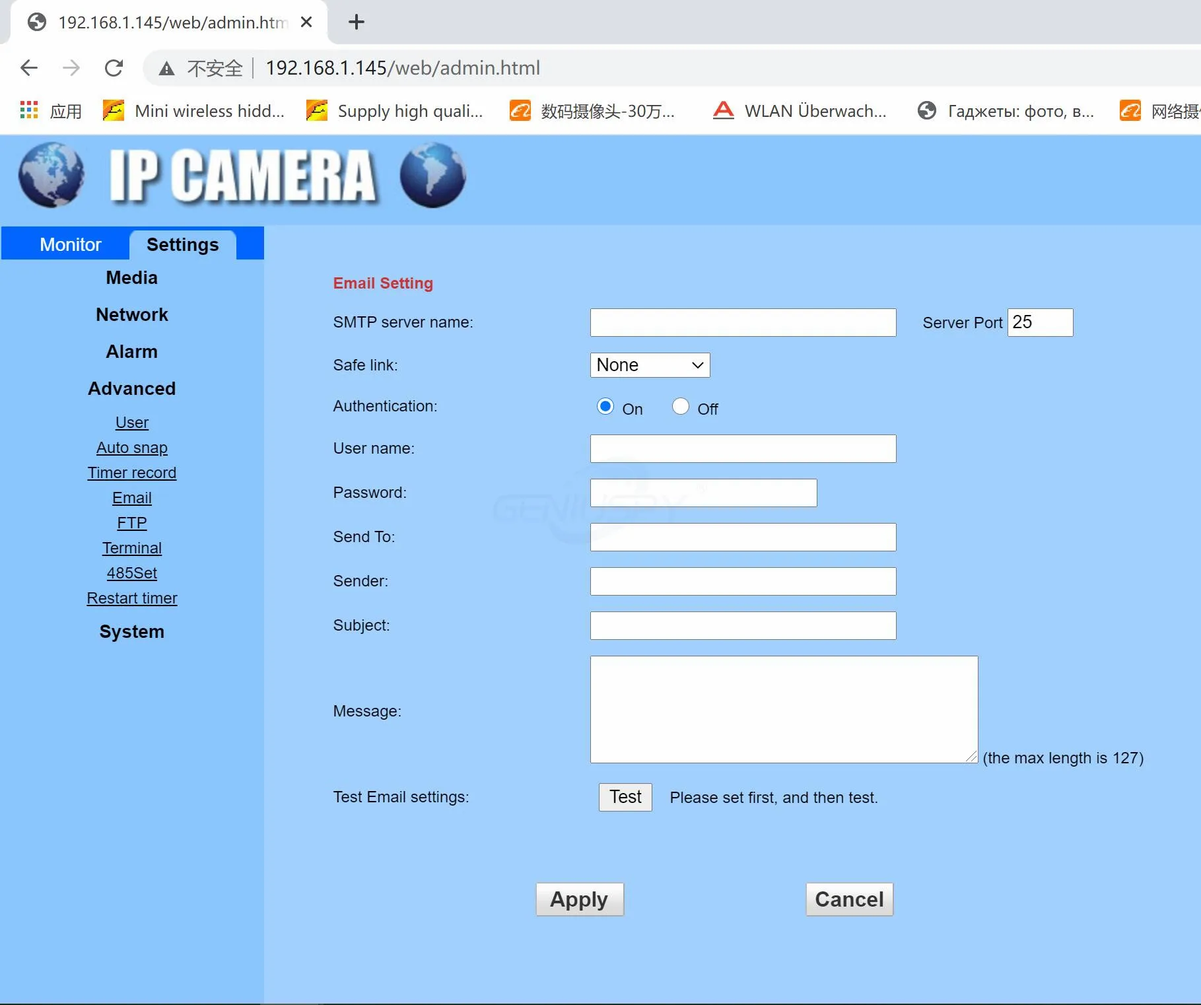
Task: Switch to the Monitor tab
Action: (x=70, y=245)
